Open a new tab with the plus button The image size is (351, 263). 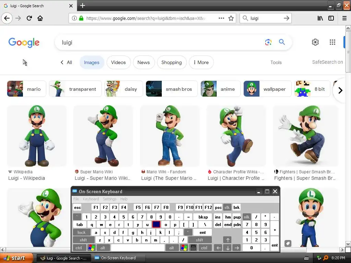[x=82, y=5]
